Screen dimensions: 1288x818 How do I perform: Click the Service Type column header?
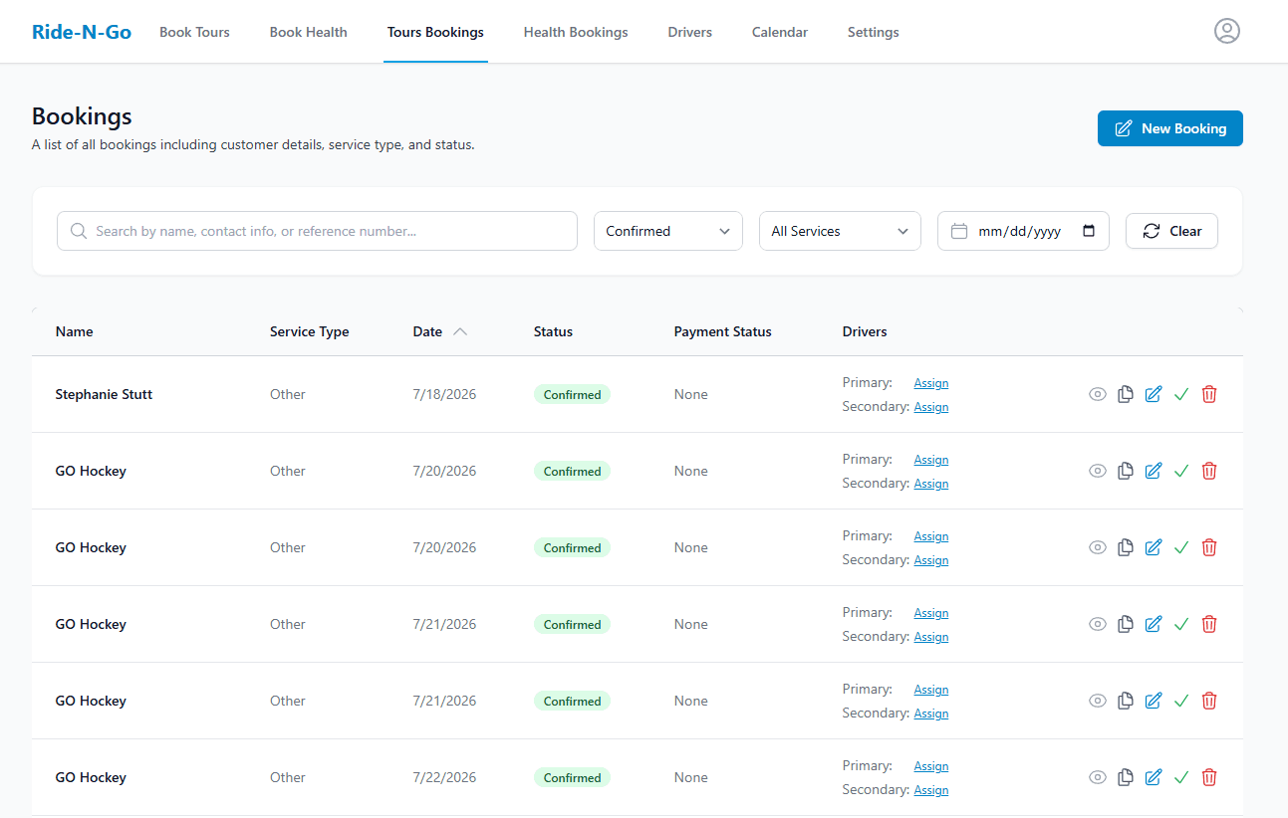[x=310, y=331]
